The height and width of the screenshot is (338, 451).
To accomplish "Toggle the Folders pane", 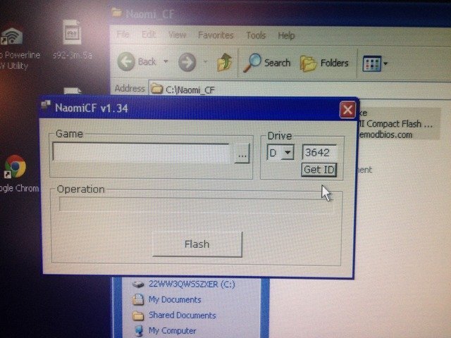I will (324, 63).
